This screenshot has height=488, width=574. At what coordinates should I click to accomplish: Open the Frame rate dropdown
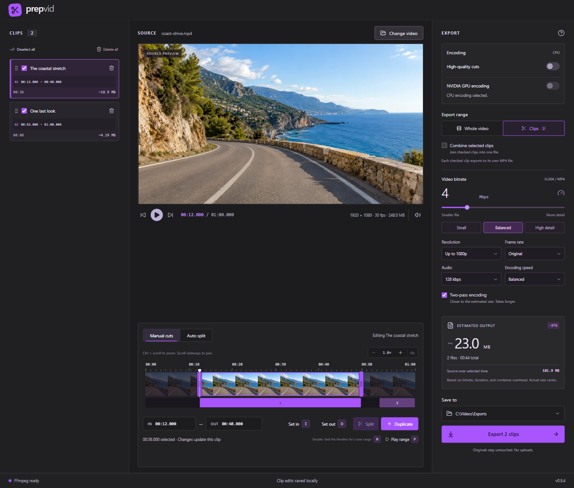[x=535, y=253]
